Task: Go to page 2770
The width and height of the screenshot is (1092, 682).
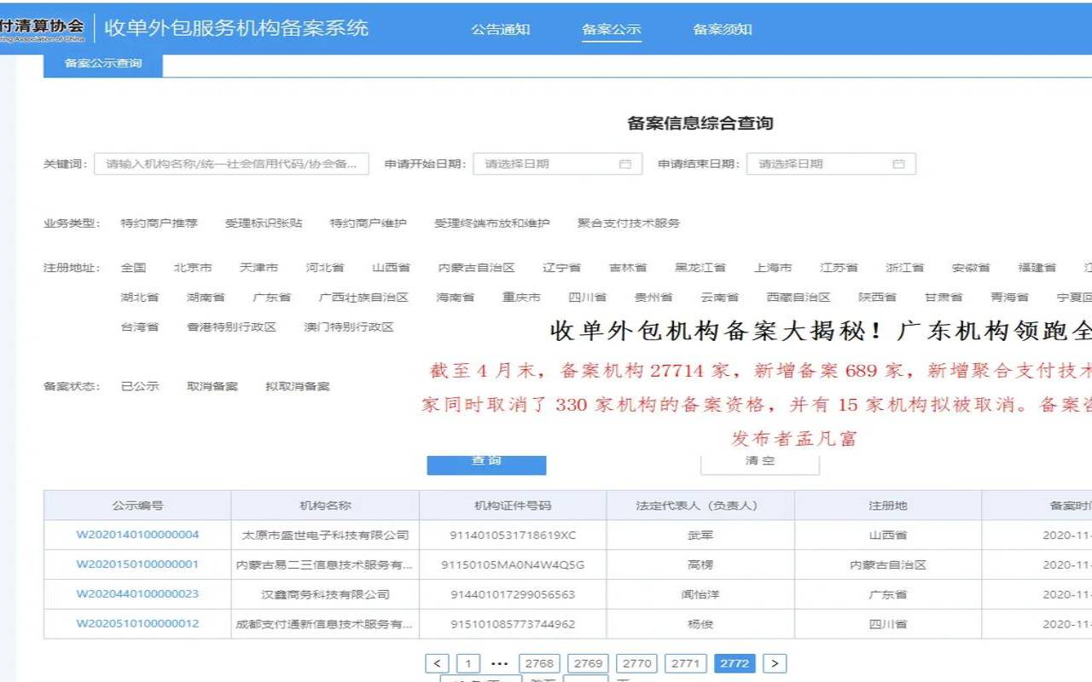Action: coord(637,663)
